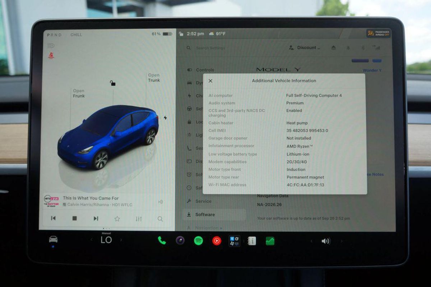Favorite the current station with star
The image size is (431, 287).
point(117,218)
